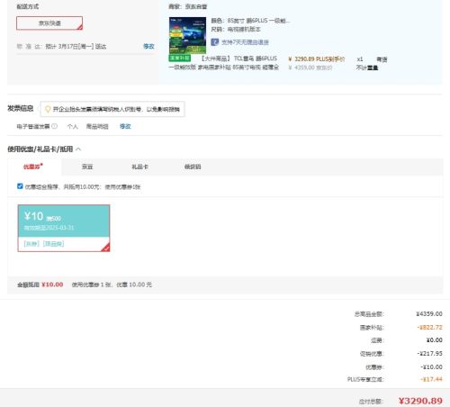This screenshot has width=450, height=407.
Task: Collapse the 使用优惠/礼品卡/抵用 section
Action: pyautogui.click(x=78, y=149)
